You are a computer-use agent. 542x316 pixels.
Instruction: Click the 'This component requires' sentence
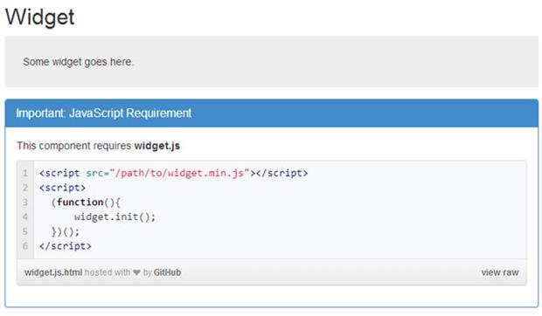[x=74, y=146]
